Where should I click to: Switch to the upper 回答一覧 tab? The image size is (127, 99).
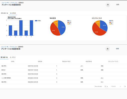[4, 13]
